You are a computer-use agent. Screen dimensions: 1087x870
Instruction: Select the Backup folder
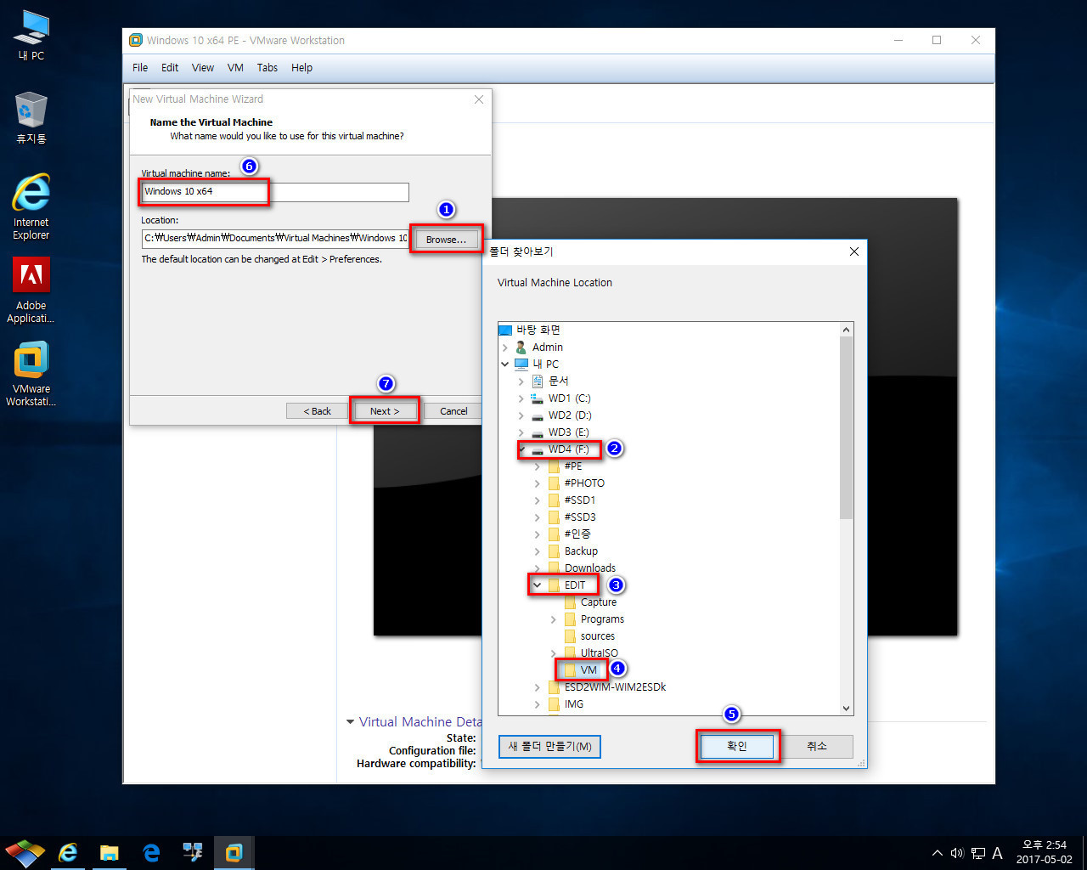click(x=581, y=551)
